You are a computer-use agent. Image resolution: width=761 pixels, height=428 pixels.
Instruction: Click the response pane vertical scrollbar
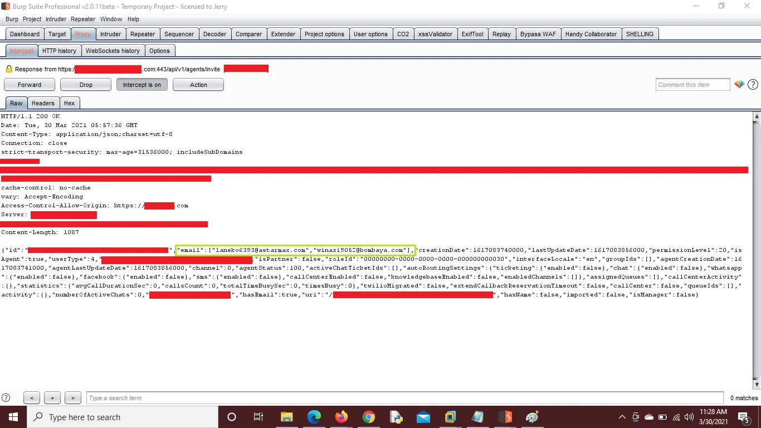tap(757, 250)
